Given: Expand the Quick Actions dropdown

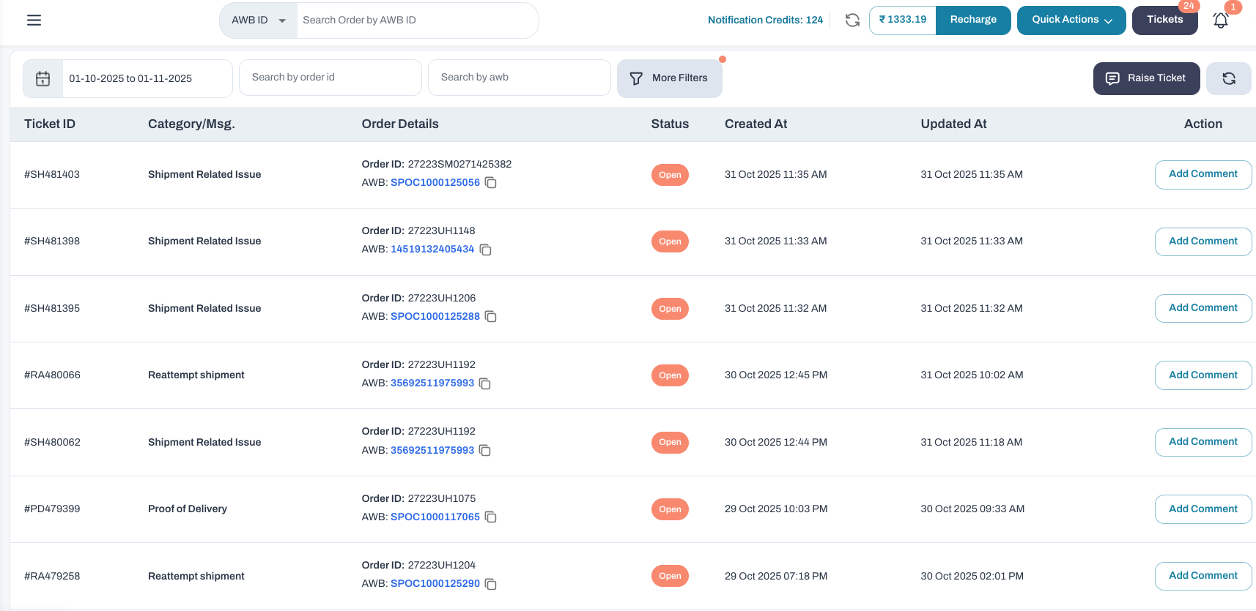Looking at the screenshot, I should click(x=1071, y=20).
